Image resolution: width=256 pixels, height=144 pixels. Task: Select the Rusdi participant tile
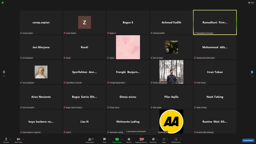pos(84,47)
